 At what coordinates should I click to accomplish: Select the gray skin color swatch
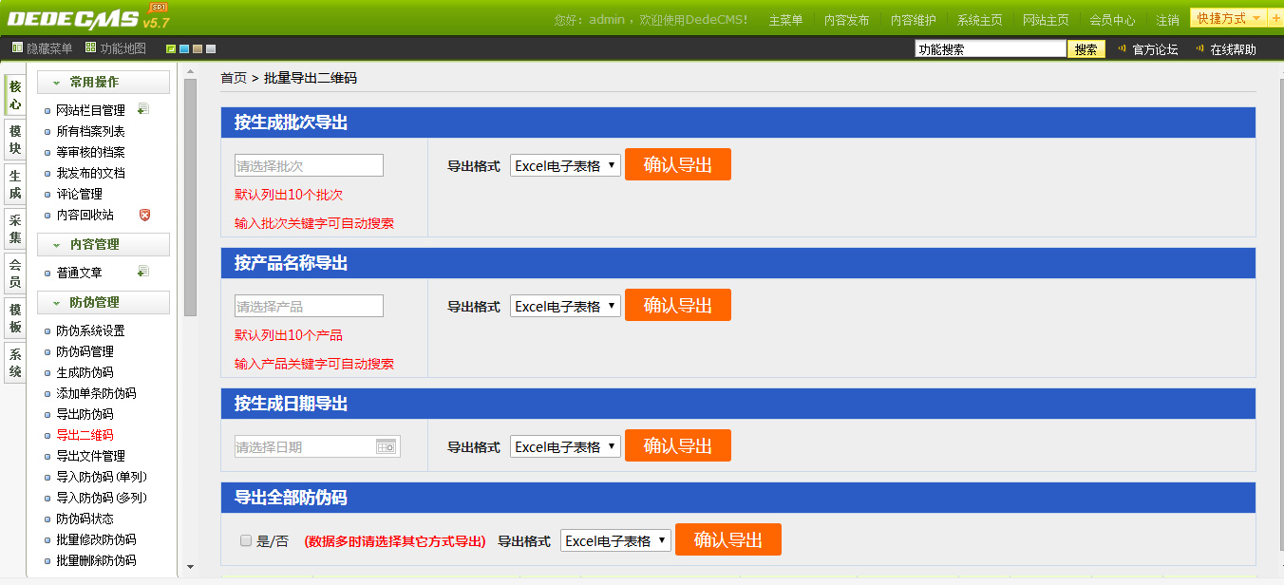point(211,48)
